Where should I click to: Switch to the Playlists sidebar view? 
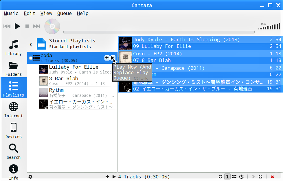point(14,88)
